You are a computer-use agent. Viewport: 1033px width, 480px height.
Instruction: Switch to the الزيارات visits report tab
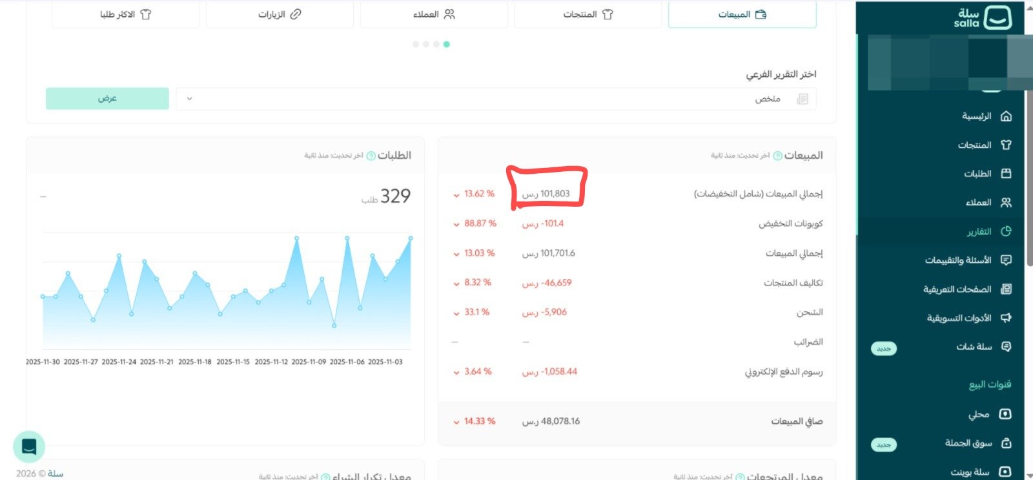(x=280, y=14)
